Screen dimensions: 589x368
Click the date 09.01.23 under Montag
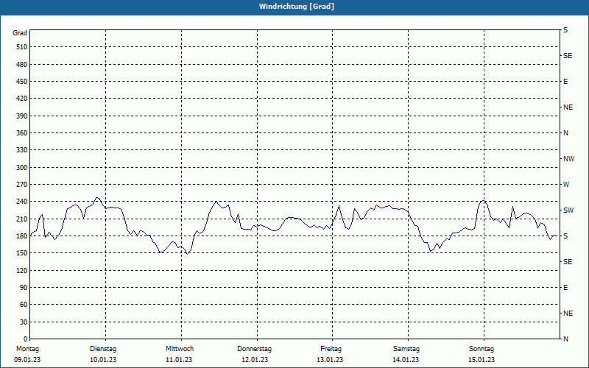tap(27, 360)
